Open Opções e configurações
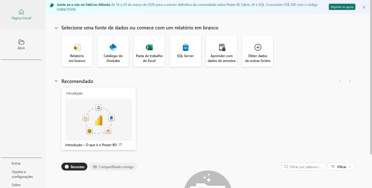 point(22,174)
